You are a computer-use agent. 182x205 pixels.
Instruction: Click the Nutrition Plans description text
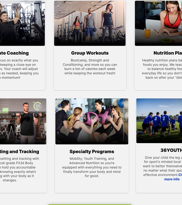tap(162, 69)
